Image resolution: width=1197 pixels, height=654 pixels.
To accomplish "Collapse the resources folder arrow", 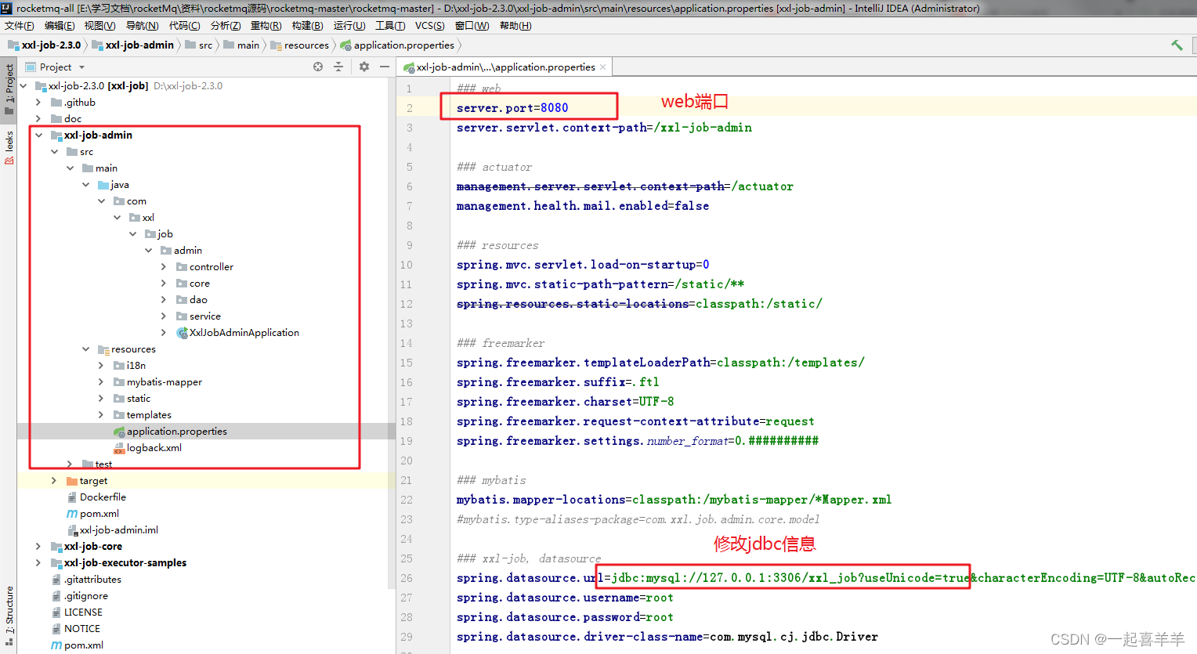I will click(85, 349).
